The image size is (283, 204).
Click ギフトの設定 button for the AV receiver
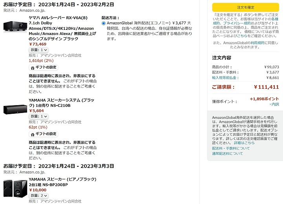tap(43, 67)
